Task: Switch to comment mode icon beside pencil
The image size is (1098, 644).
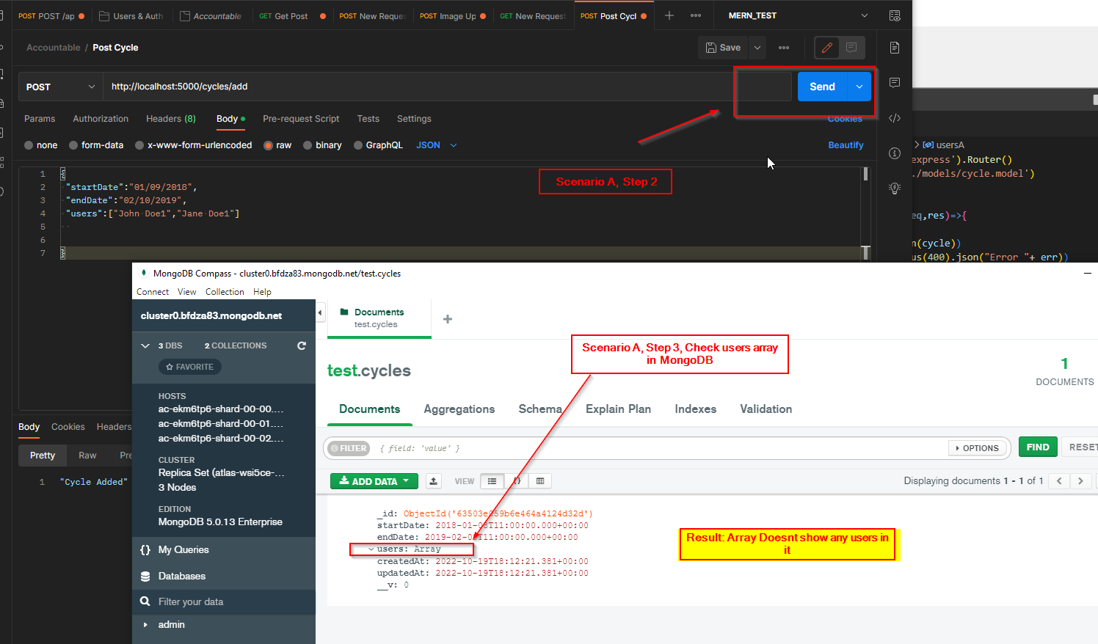Action: pos(851,48)
